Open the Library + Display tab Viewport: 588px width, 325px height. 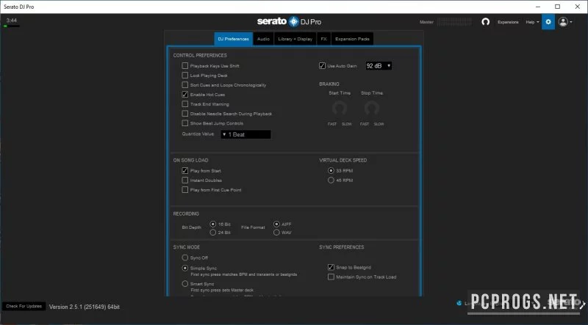pyautogui.click(x=295, y=39)
